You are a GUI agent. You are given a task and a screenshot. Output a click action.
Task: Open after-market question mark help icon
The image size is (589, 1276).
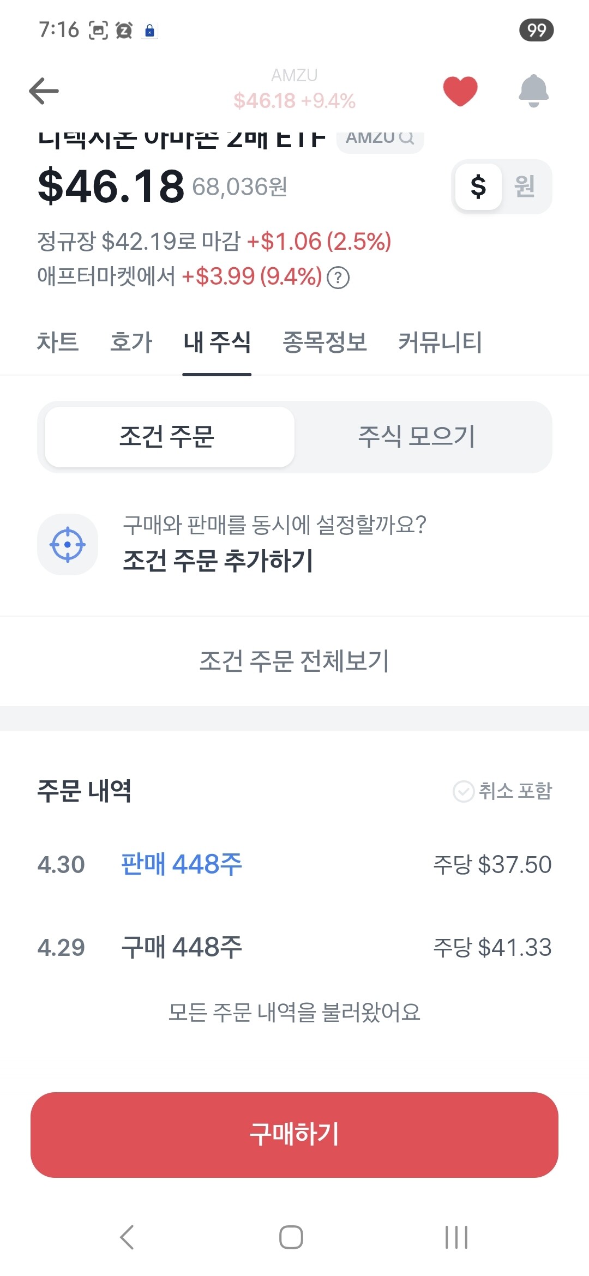click(338, 278)
